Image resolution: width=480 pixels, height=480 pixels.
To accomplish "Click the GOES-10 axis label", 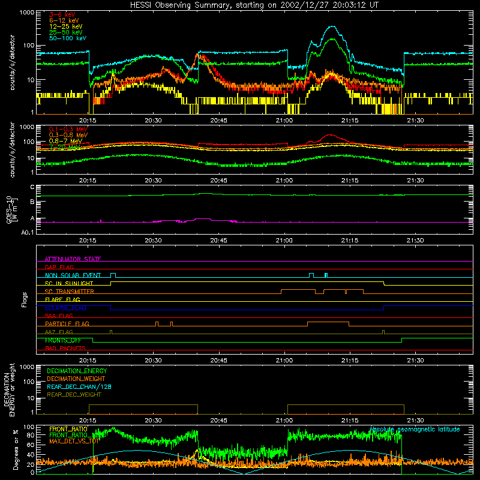I will pyautogui.click(x=12, y=209).
